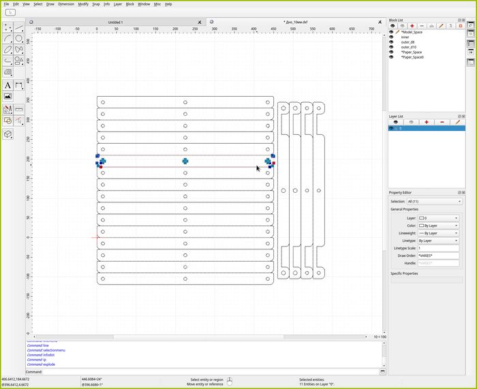This screenshot has width=477, height=389.
Task: Switch to the Untitled 1 document tab
Action: [115, 22]
